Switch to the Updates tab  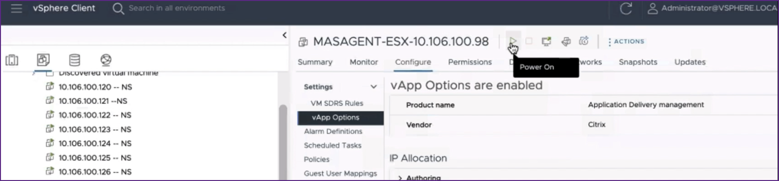coord(690,62)
